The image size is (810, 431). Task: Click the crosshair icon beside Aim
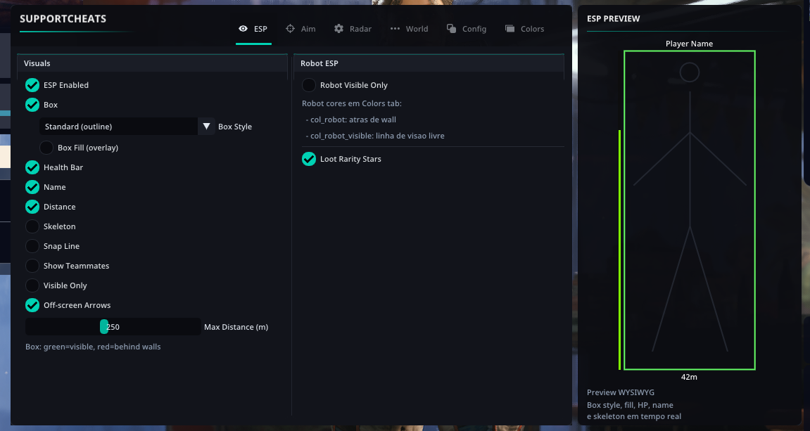point(291,29)
